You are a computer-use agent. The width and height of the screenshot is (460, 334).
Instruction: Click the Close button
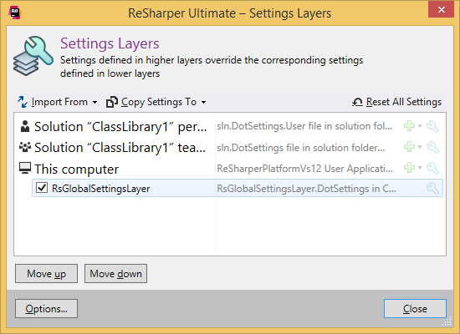(415, 308)
